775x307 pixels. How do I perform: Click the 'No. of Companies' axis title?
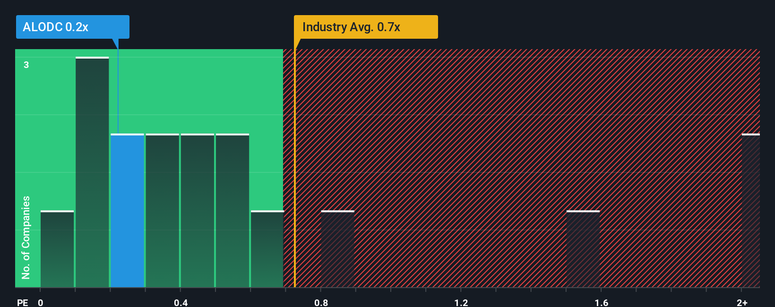tap(26, 238)
